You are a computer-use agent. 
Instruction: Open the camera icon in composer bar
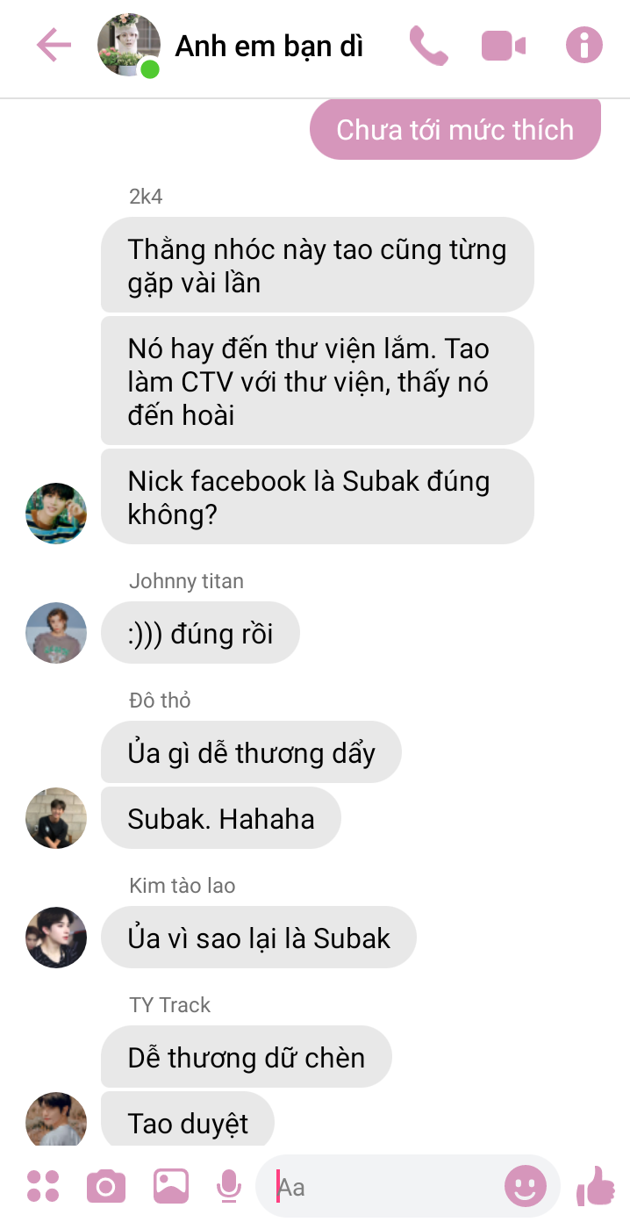point(106,1187)
